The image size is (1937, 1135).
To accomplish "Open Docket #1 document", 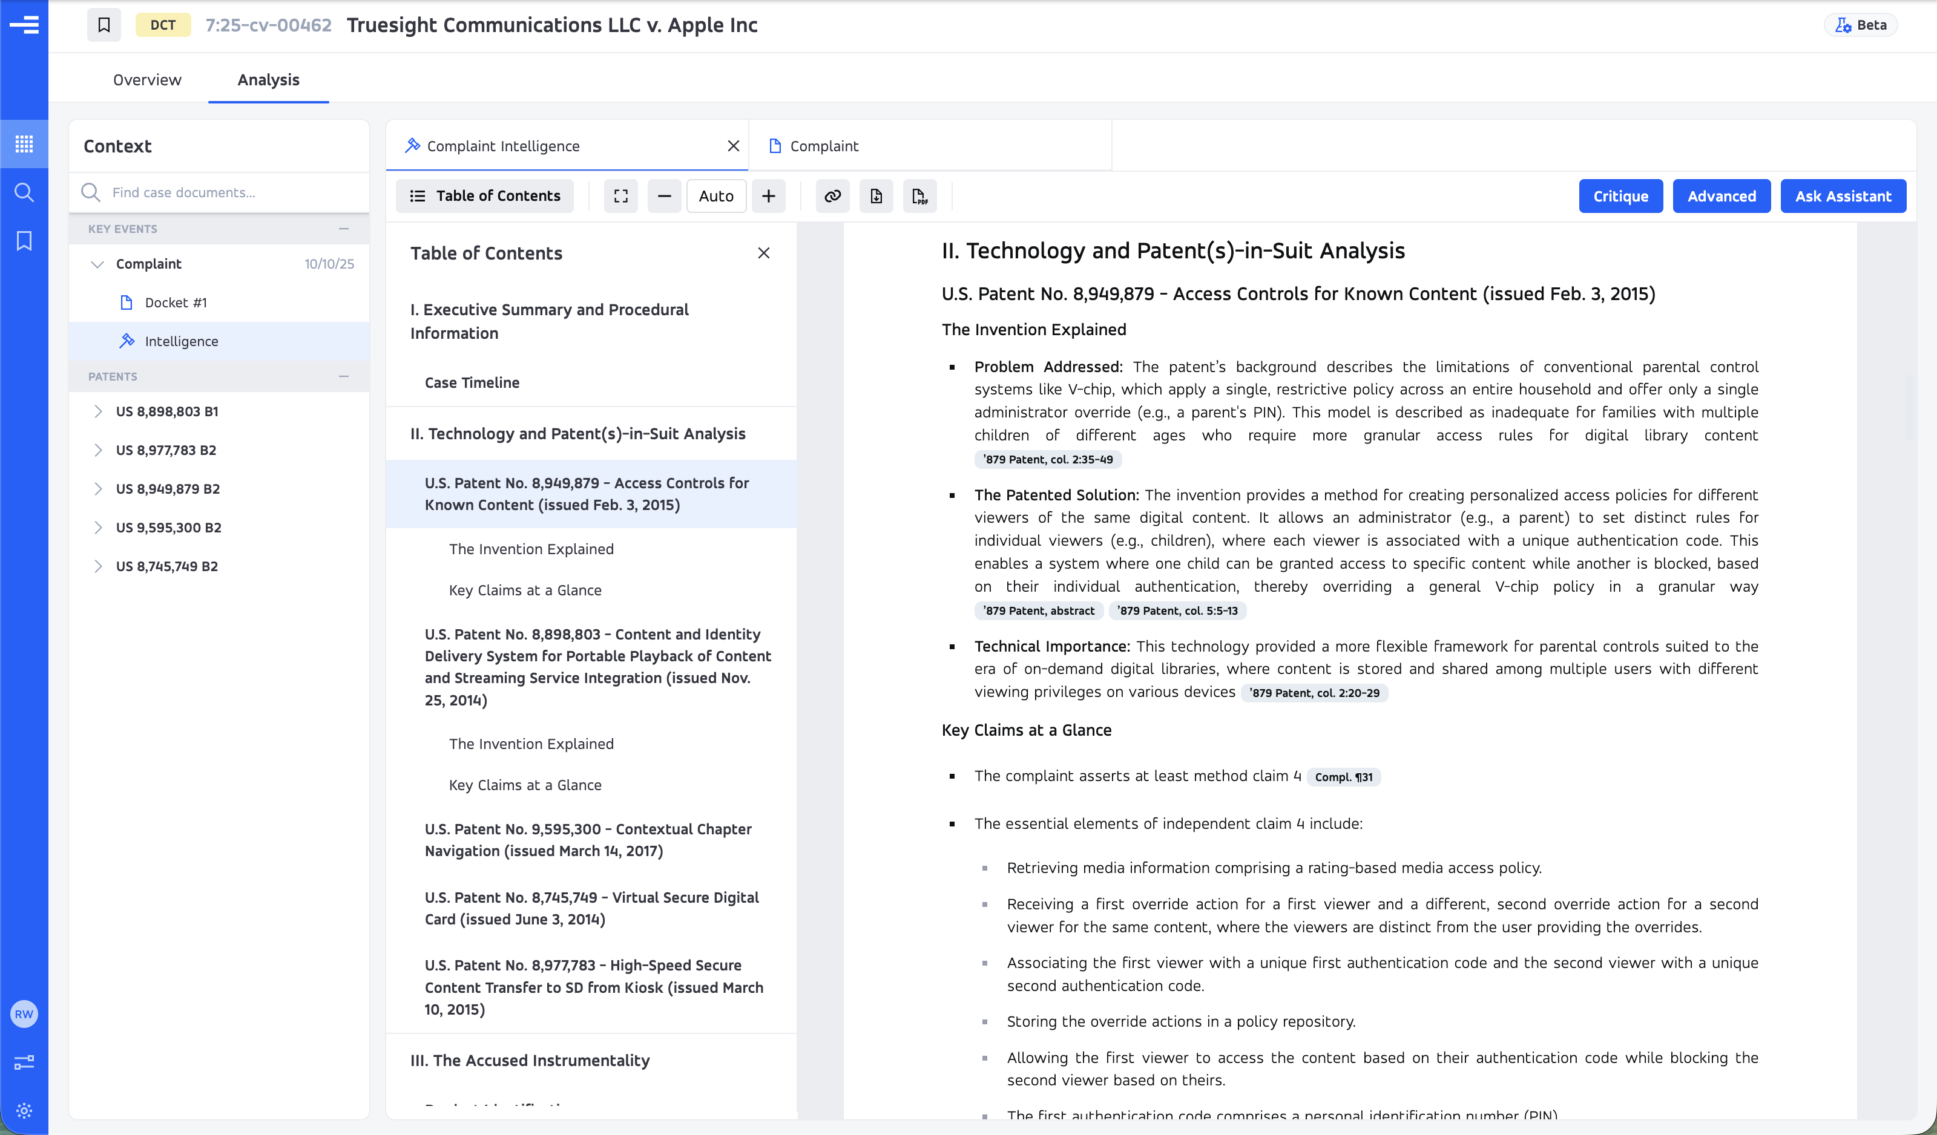I will (219, 302).
